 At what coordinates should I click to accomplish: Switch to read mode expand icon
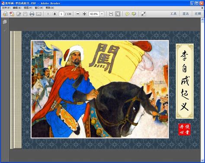coord(144,14)
